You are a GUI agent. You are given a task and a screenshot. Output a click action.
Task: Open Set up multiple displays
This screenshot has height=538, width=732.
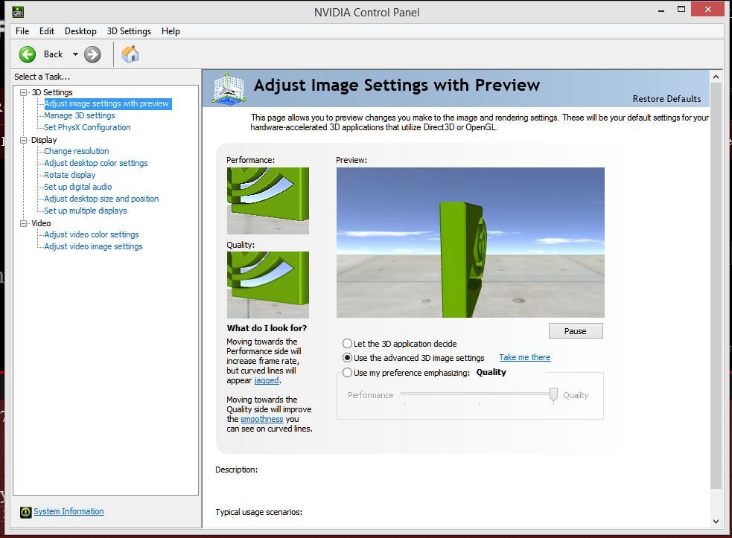click(x=86, y=211)
